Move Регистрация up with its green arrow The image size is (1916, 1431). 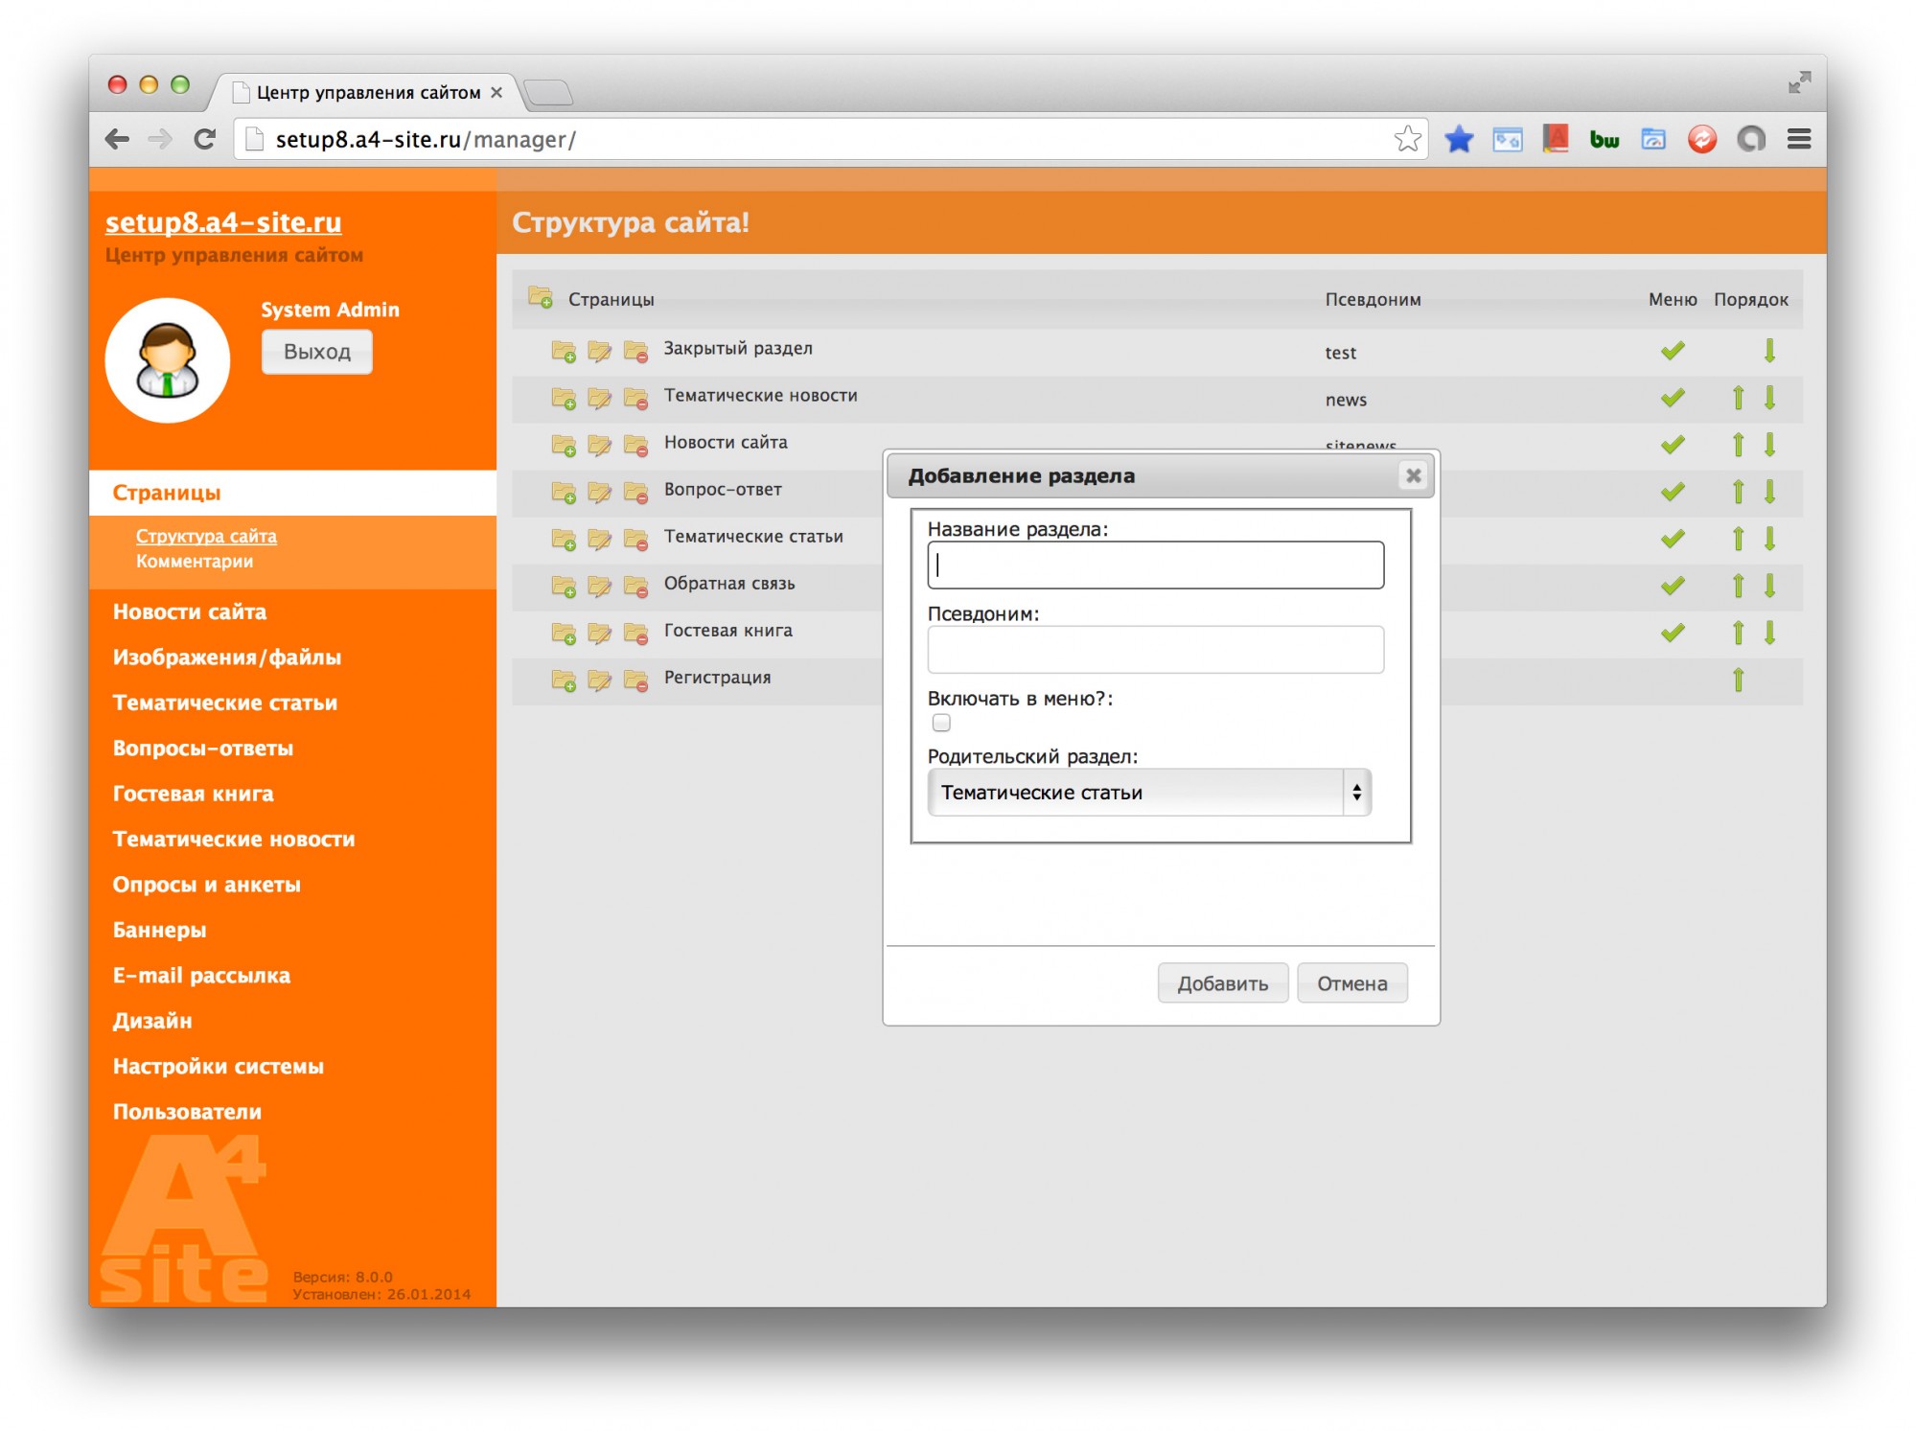coord(1738,680)
